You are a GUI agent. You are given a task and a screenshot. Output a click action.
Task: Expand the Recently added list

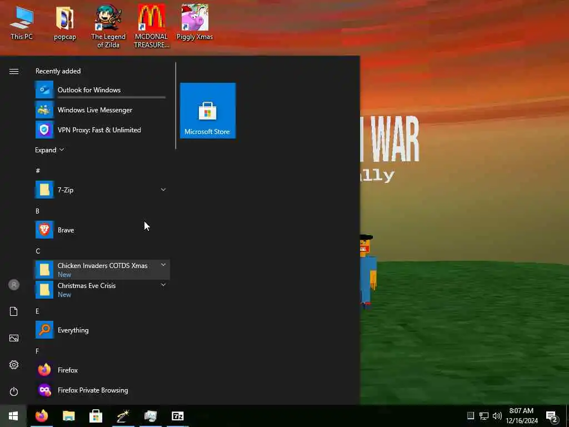pyautogui.click(x=49, y=150)
